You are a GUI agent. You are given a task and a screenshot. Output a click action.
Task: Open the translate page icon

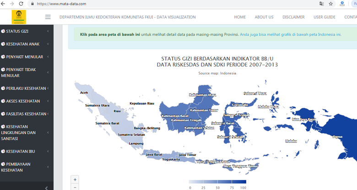(x=321, y=4)
